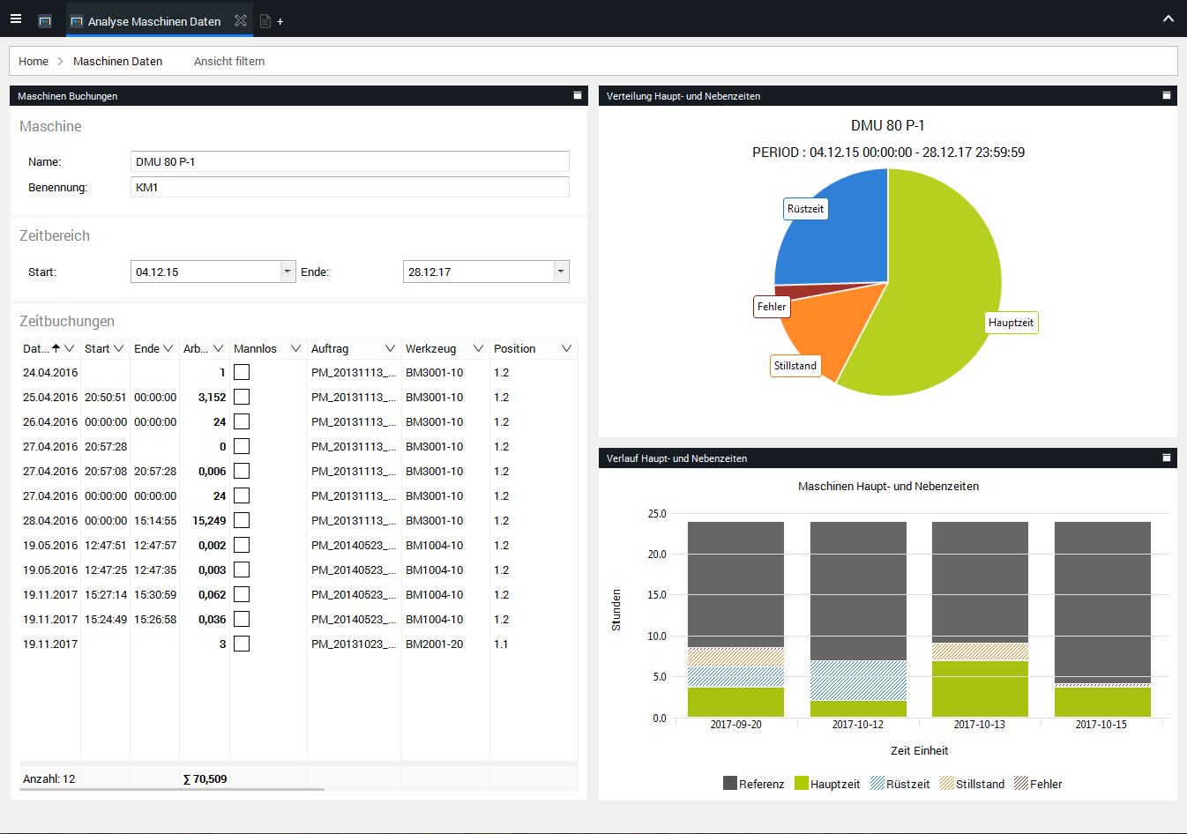The image size is (1187, 834).
Task: Switch to Analyse Maschinen Daten tab
Action: (x=153, y=21)
